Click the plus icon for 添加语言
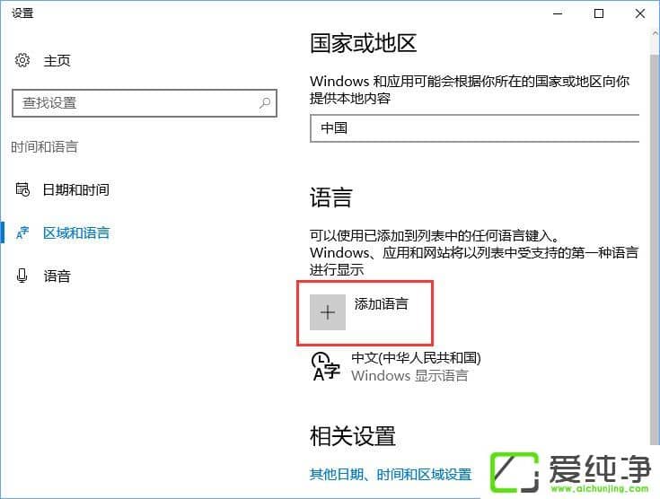This screenshot has height=499, width=660. click(x=328, y=312)
